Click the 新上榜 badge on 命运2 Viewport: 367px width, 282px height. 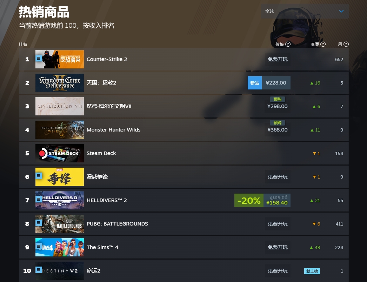(x=312, y=271)
